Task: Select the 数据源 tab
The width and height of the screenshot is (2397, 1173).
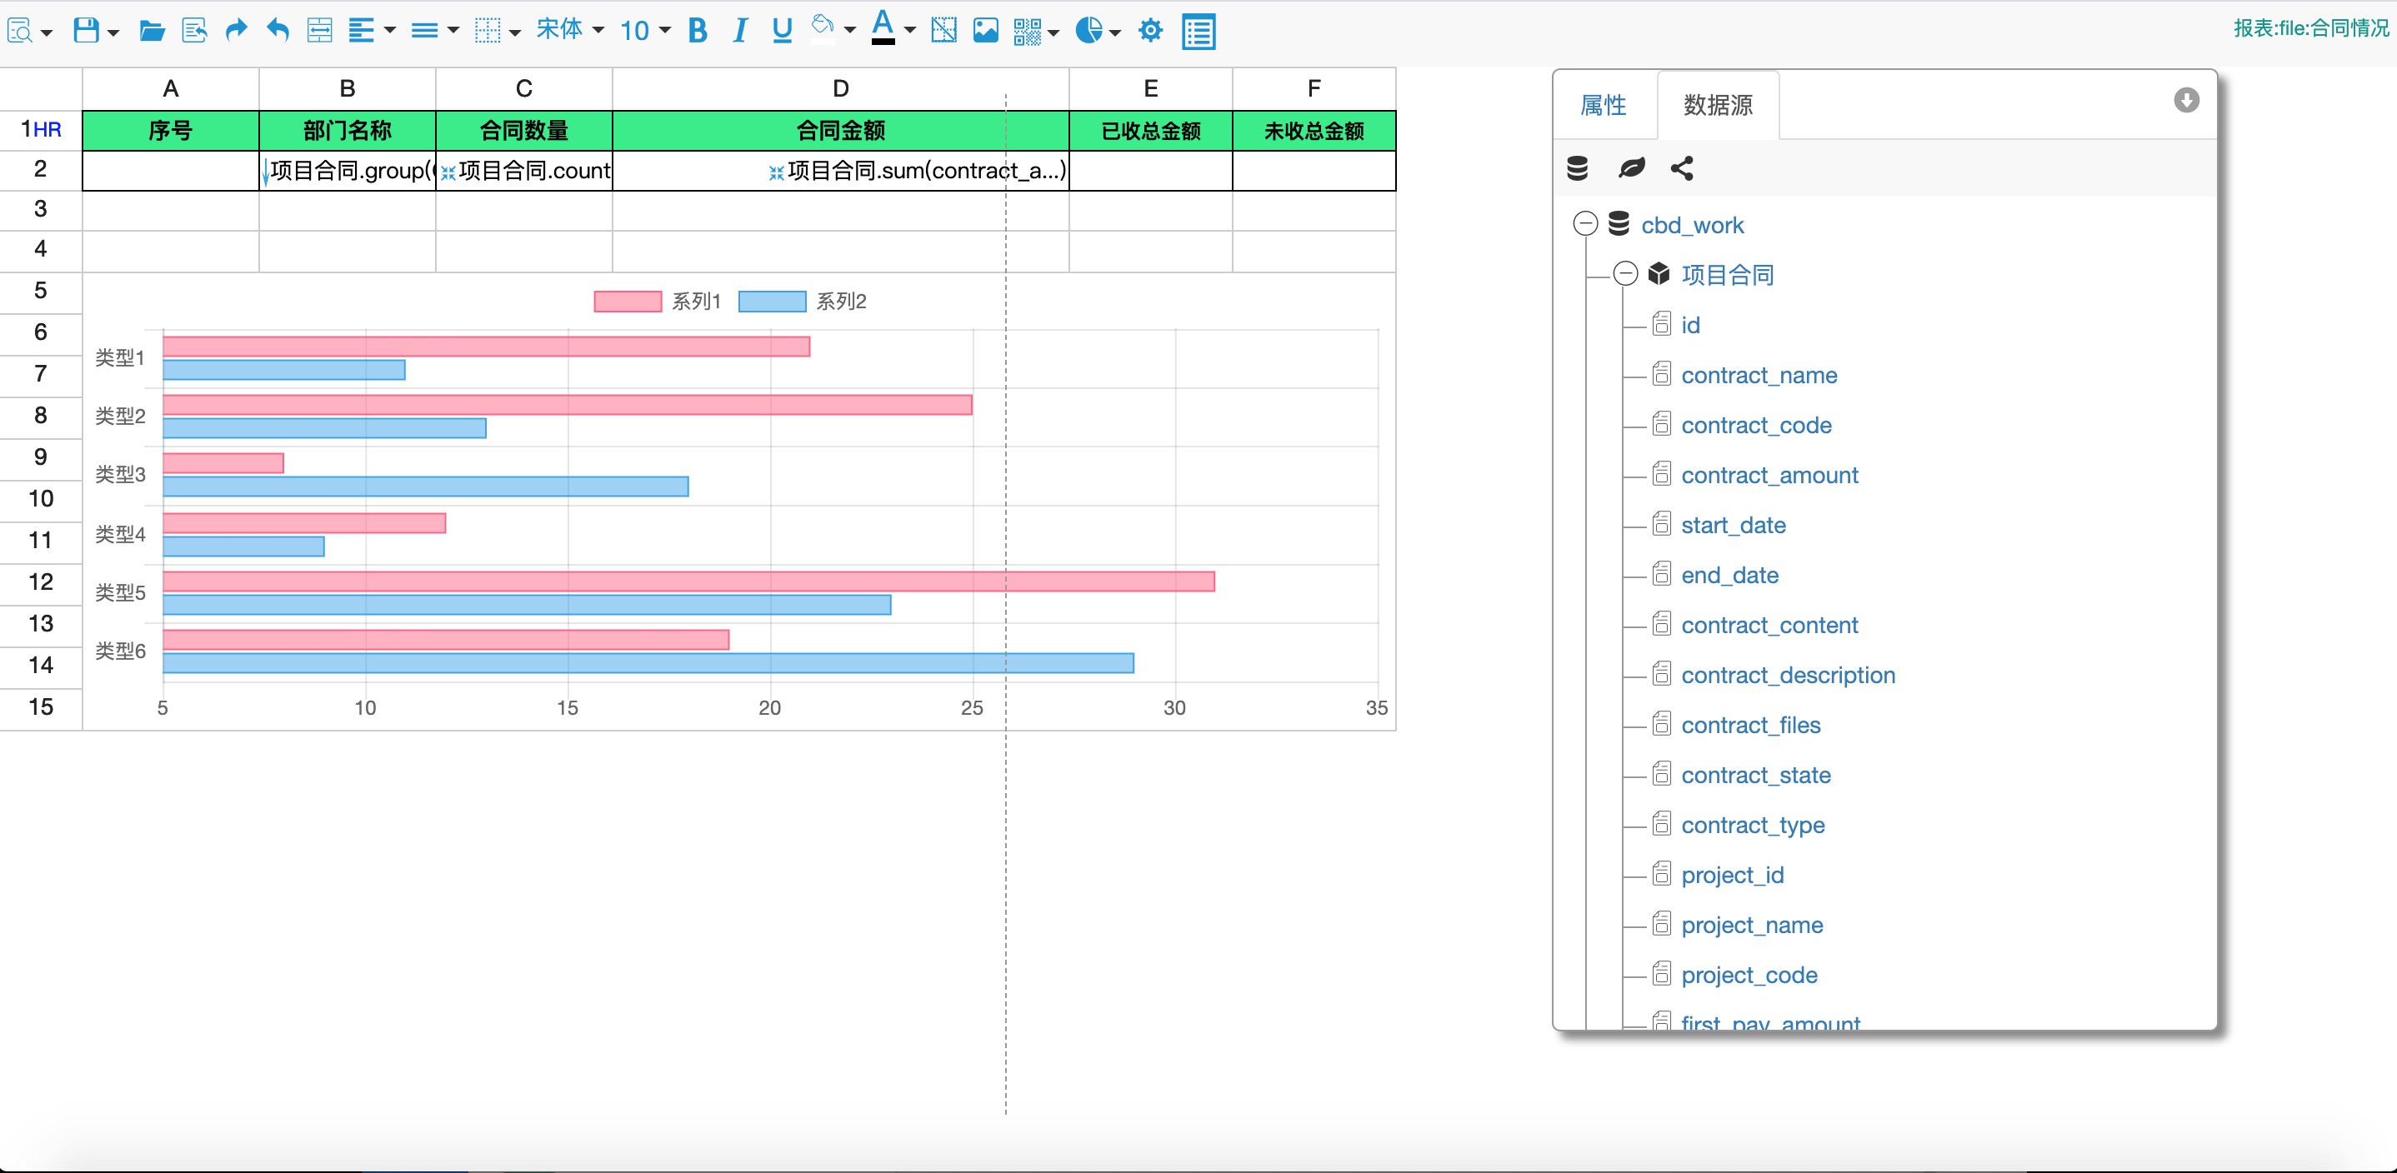Action: 1718,105
